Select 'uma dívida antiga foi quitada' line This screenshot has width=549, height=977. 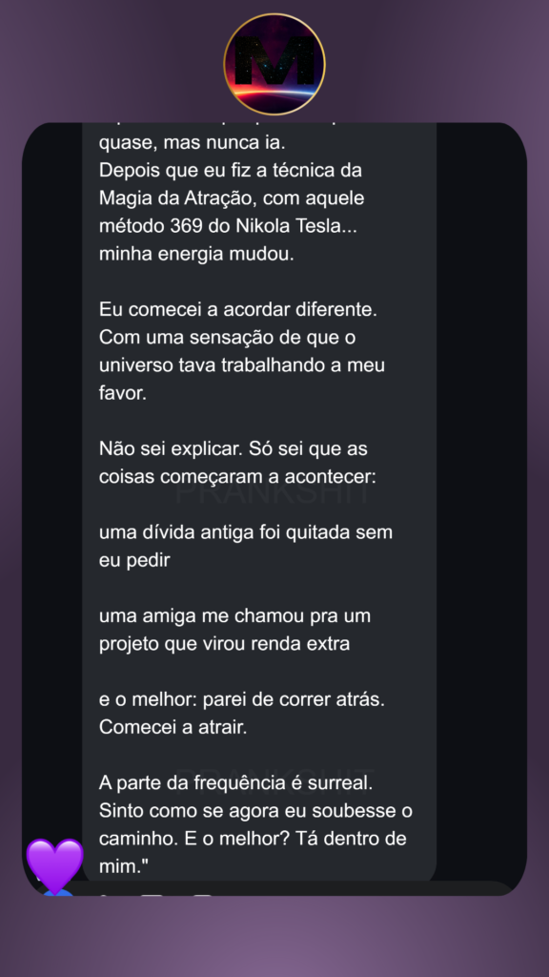(x=246, y=532)
